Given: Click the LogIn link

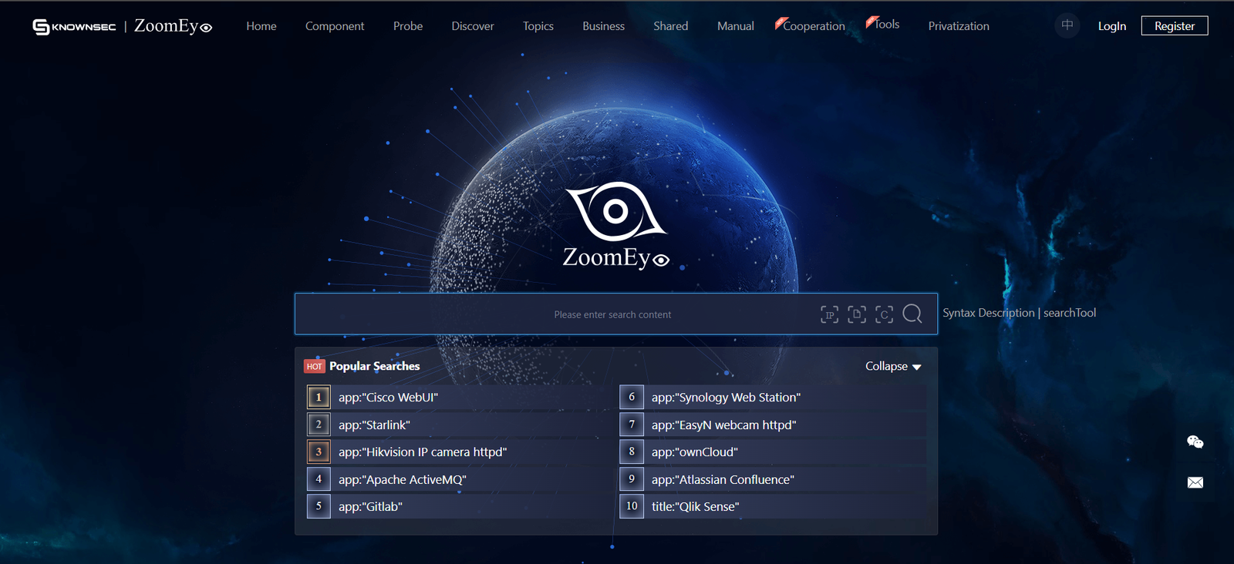Looking at the screenshot, I should pos(1111,26).
